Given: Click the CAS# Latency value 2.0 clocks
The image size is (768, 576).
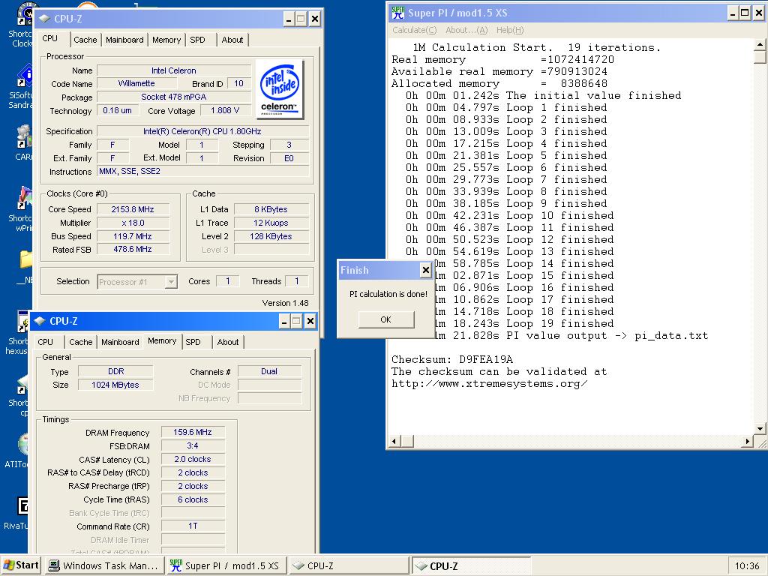Looking at the screenshot, I should pos(193,460).
